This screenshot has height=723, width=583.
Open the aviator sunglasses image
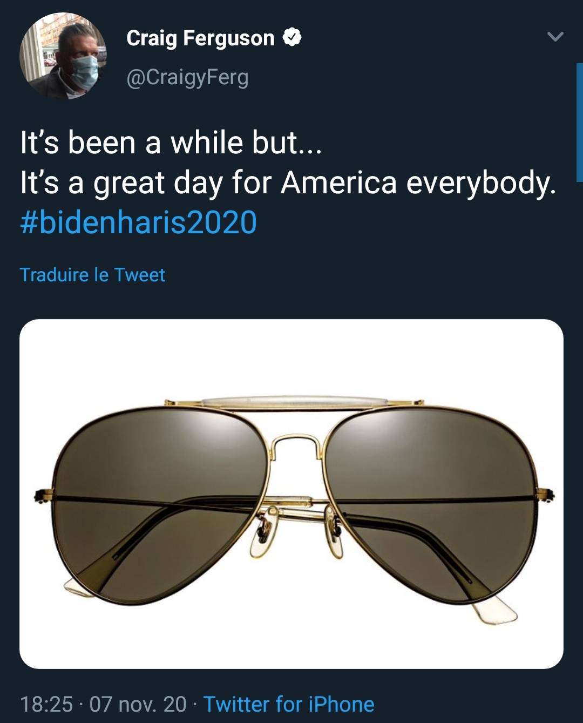click(291, 494)
